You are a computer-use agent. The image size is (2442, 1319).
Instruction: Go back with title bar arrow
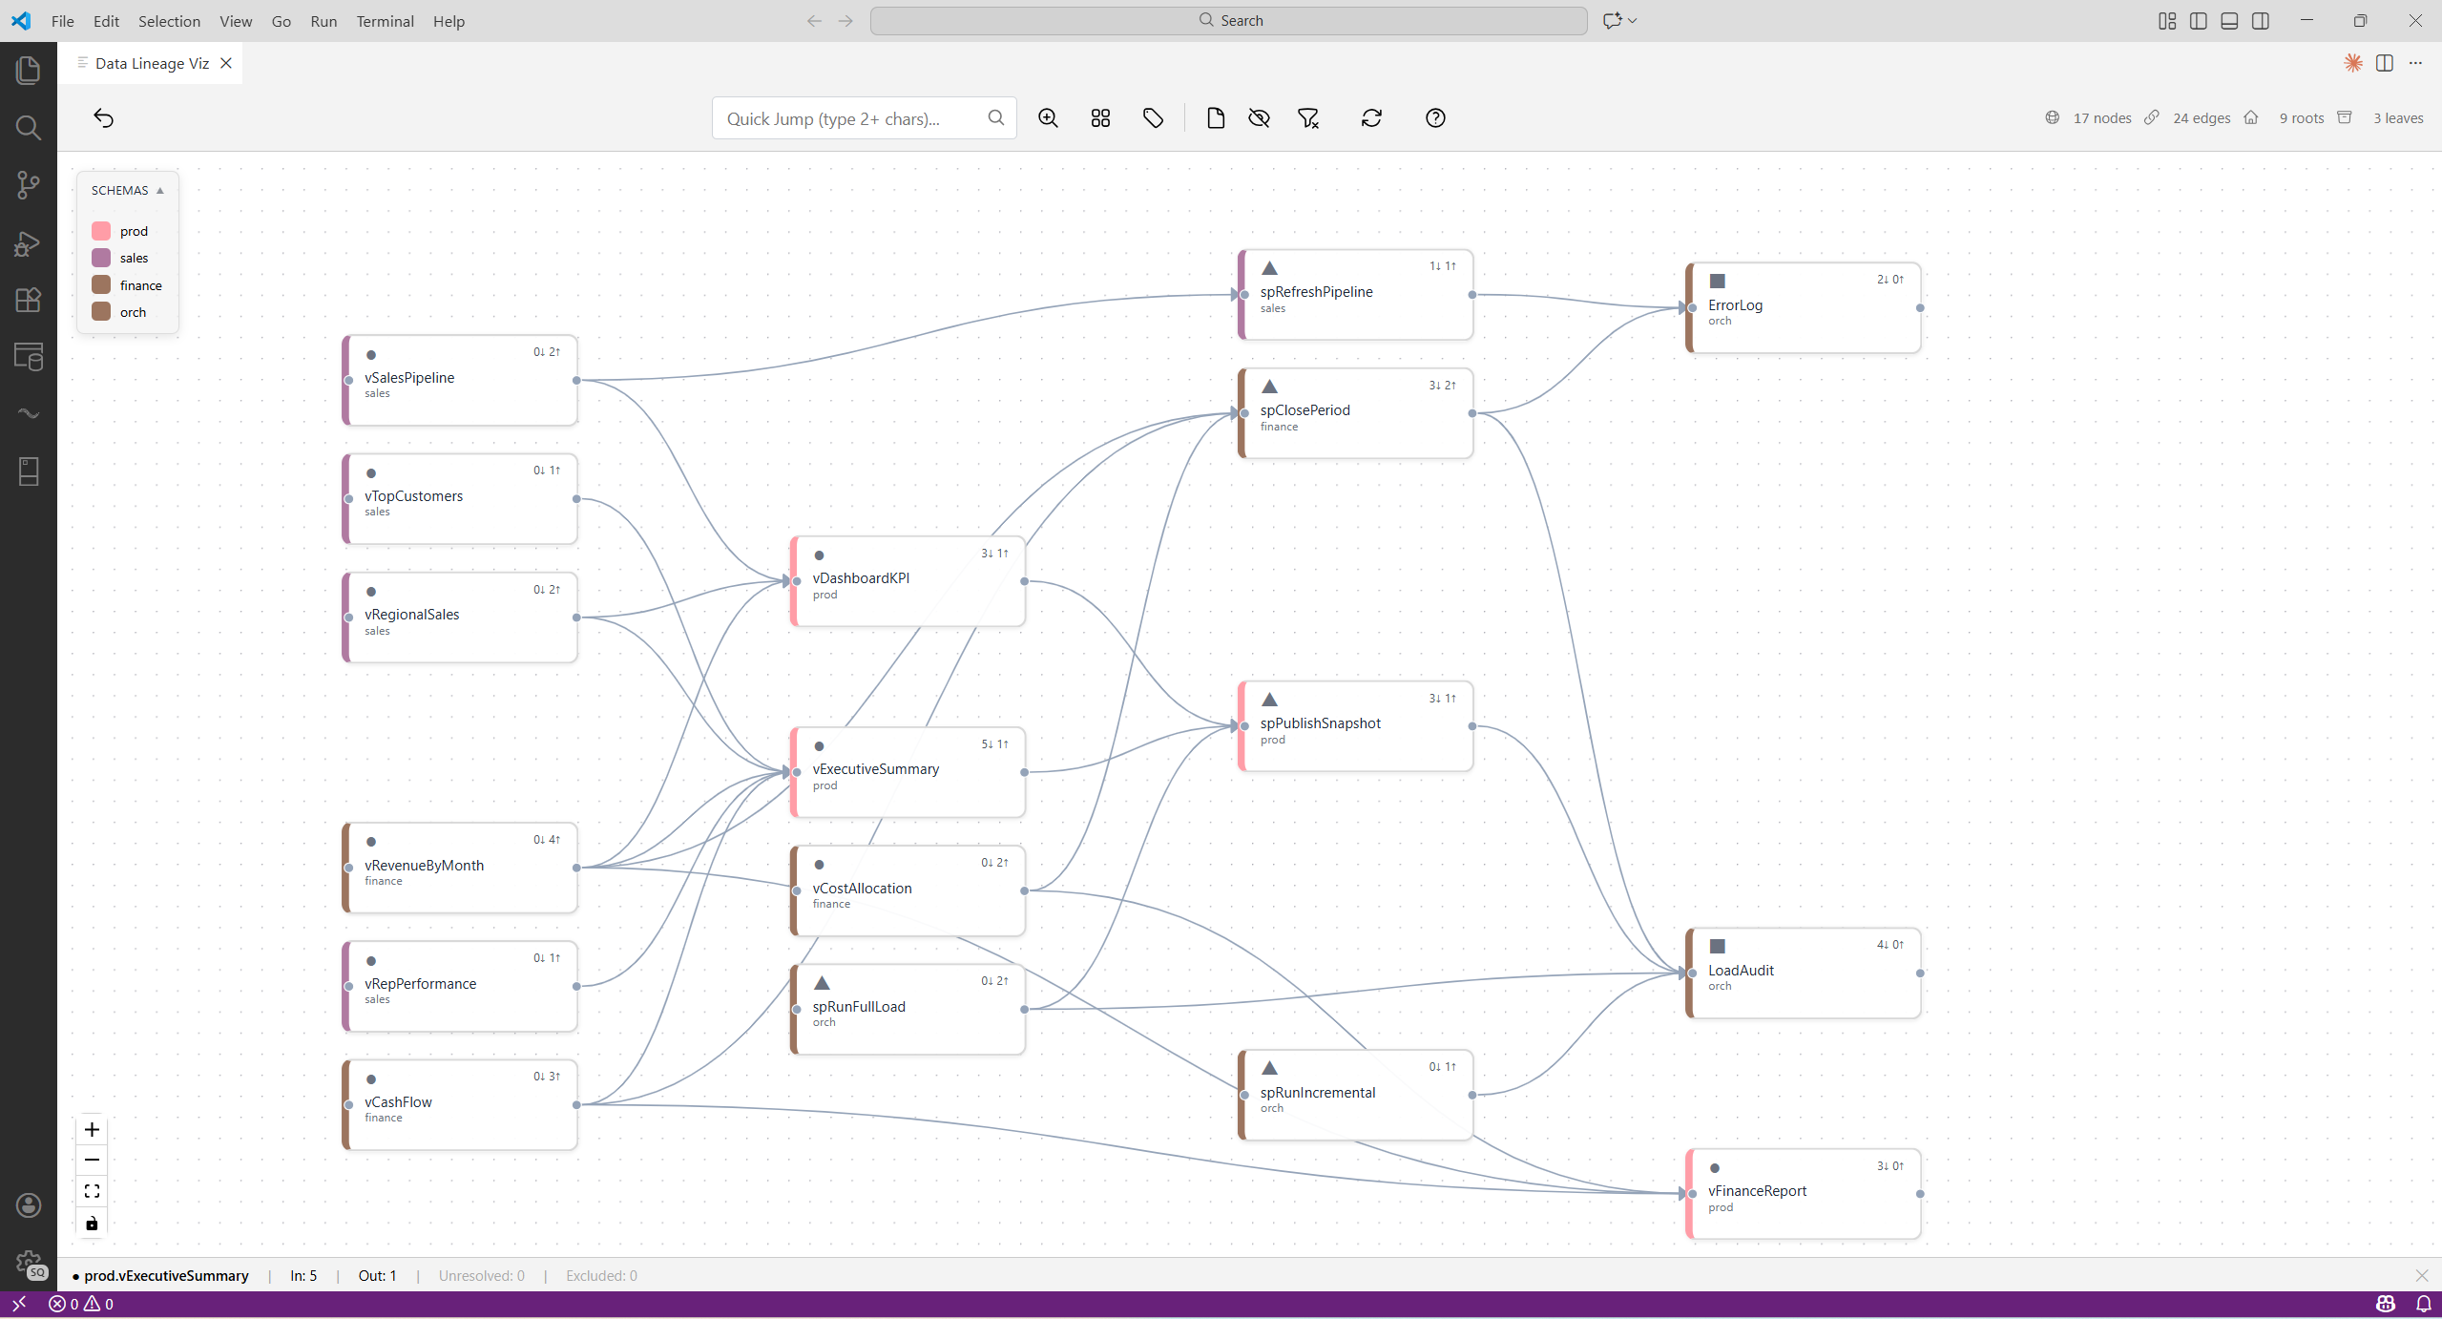pyautogui.click(x=814, y=21)
